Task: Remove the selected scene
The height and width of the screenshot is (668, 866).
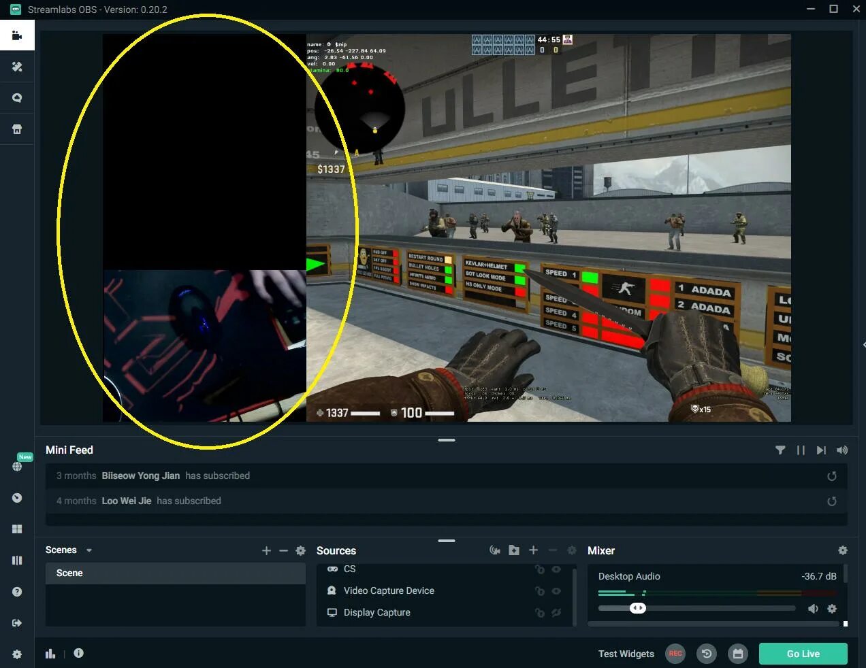Action: (283, 550)
